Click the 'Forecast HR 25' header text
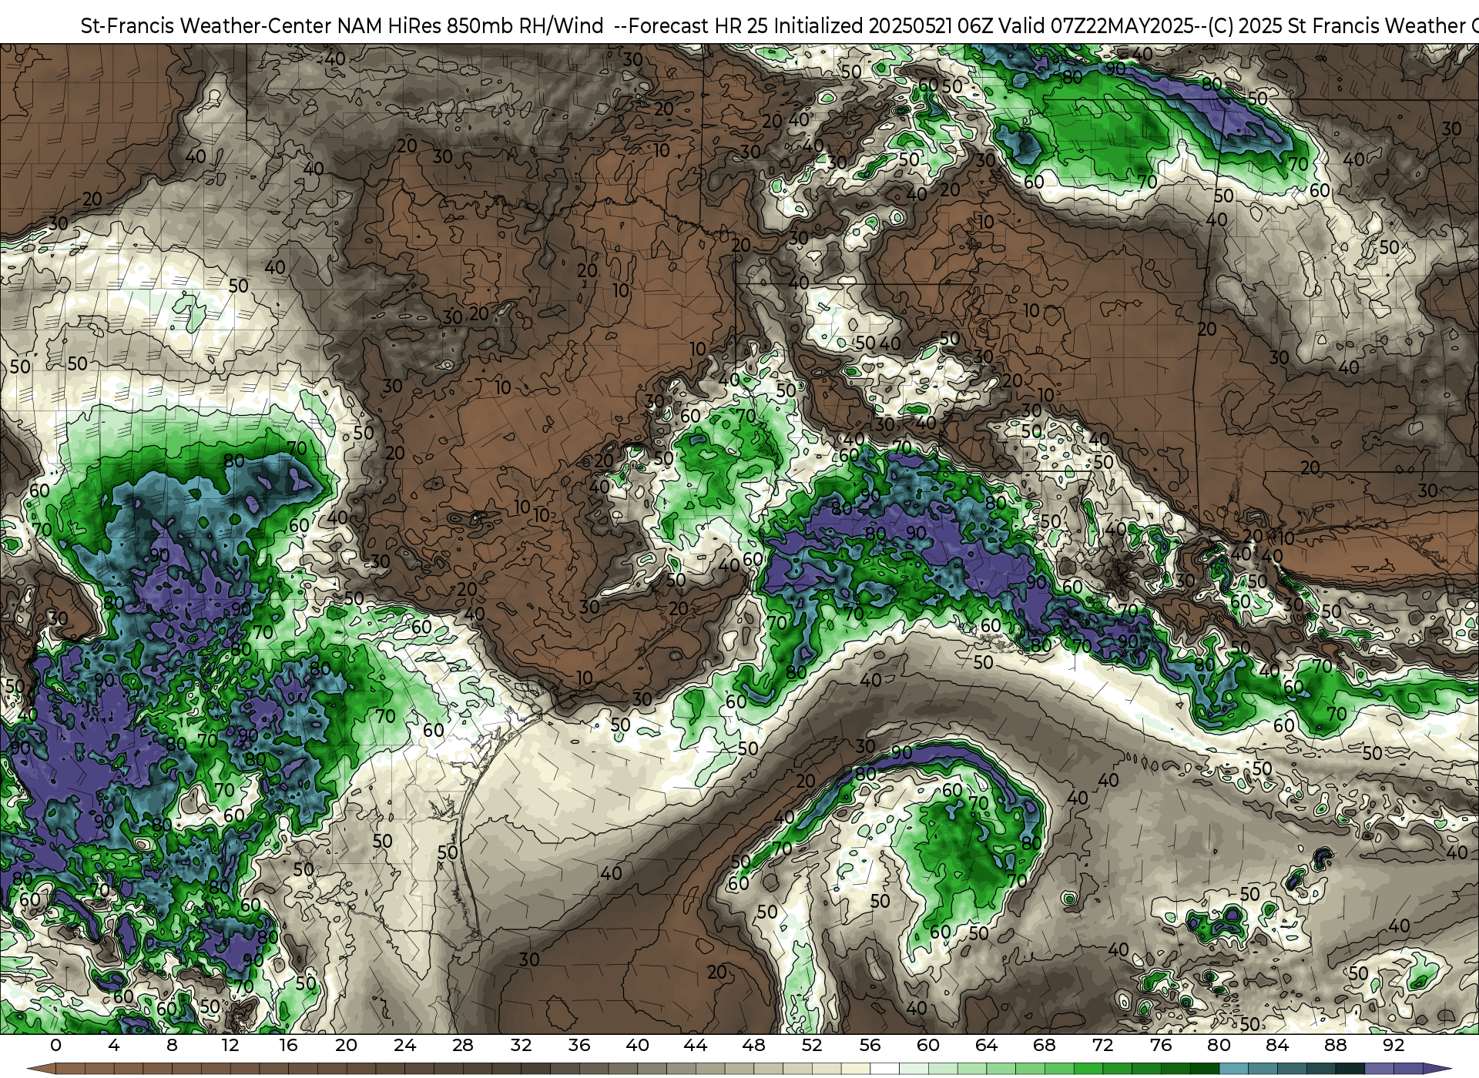 pyautogui.click(x=699, y=26)
